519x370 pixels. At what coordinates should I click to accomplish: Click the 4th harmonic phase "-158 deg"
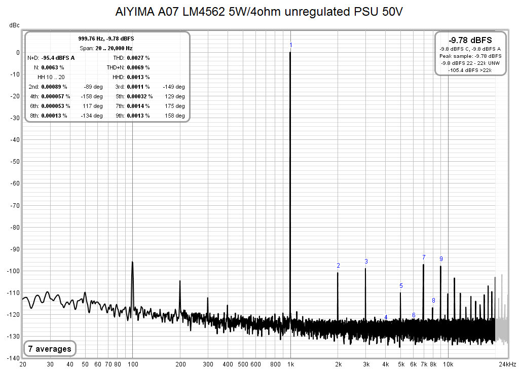pyautogui.click(x=92, y=96)
